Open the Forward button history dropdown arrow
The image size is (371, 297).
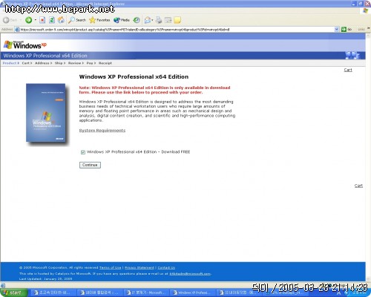tap(36, 20)
